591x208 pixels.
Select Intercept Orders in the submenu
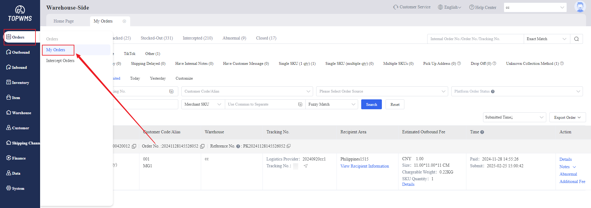[60, 61]
